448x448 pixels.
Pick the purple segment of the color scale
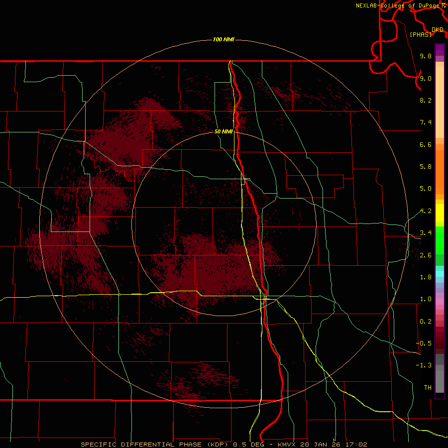(x=440, y=50)
